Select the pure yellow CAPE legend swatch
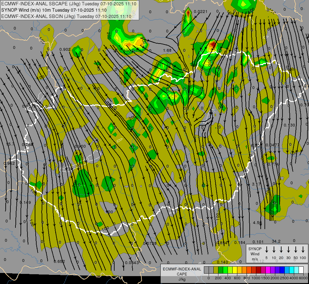 (x=235, y=270)
